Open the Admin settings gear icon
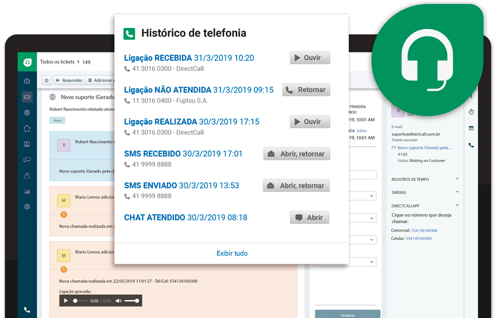This screenshot has height=318, width=495. [x=27, y=206]
